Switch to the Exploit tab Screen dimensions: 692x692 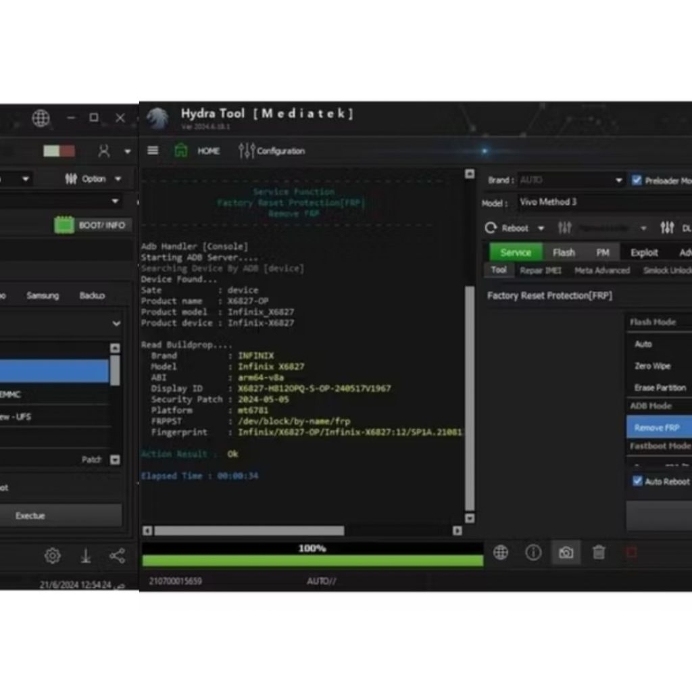pyautogui.click(x=644, y=253)
